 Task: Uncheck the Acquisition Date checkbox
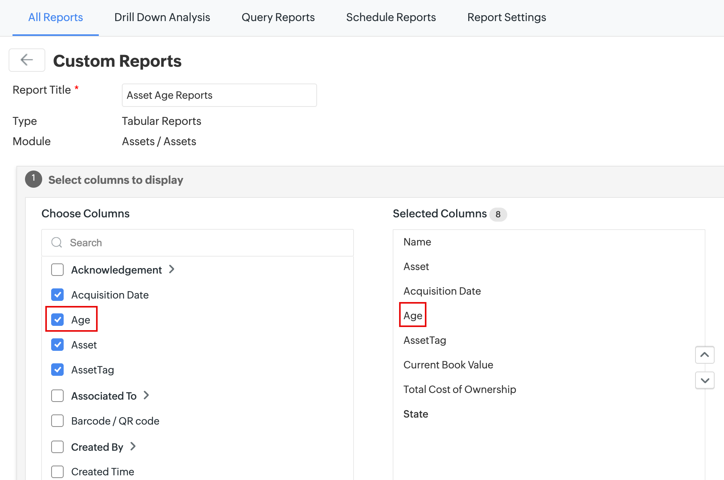pos(58,295)
